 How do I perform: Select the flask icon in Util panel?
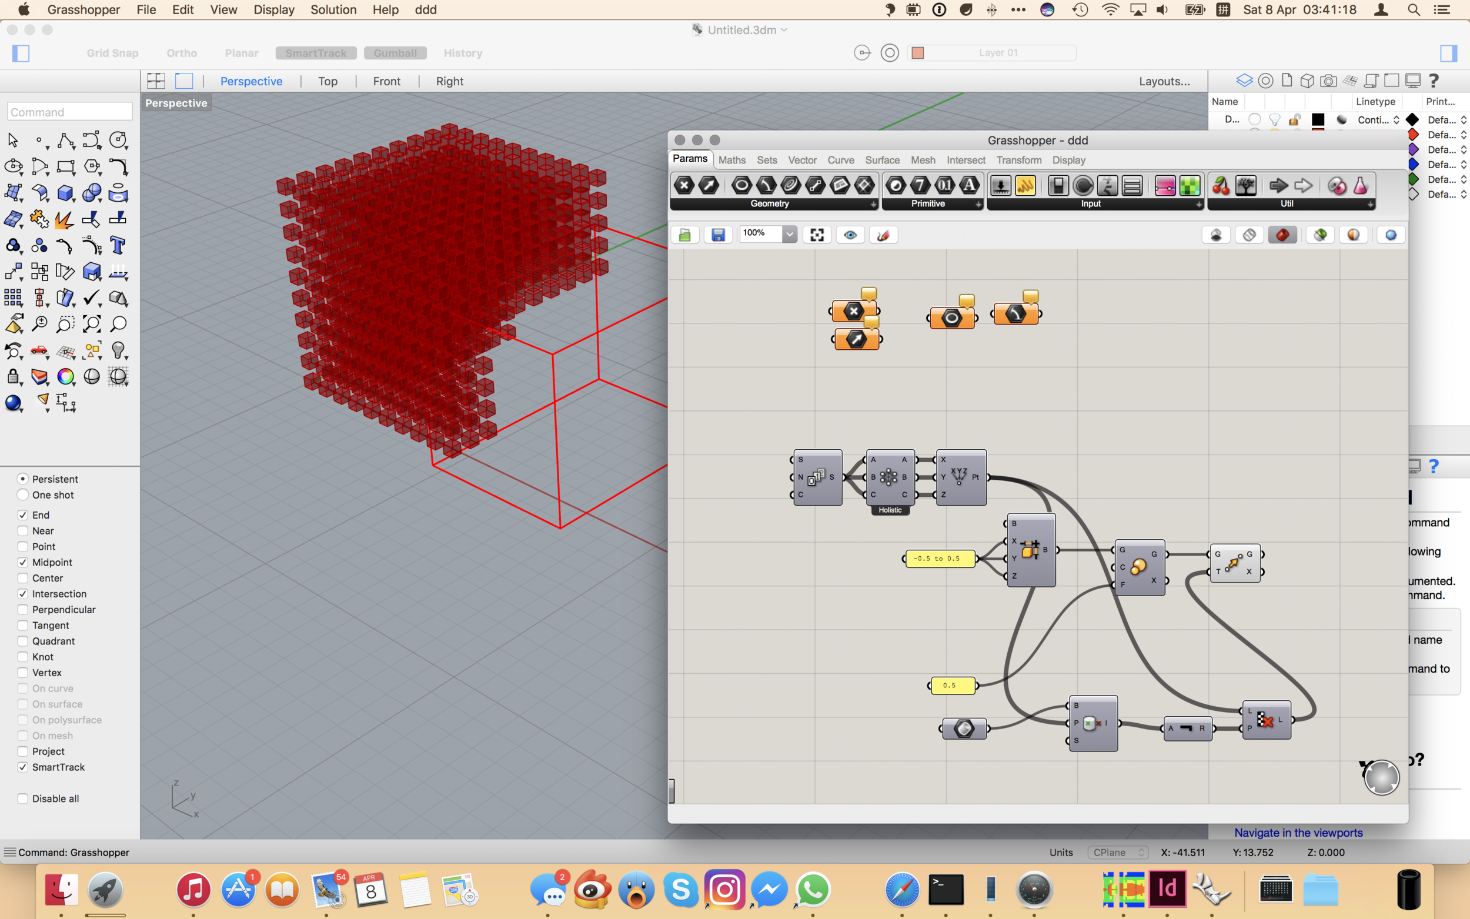[1361, 186]
